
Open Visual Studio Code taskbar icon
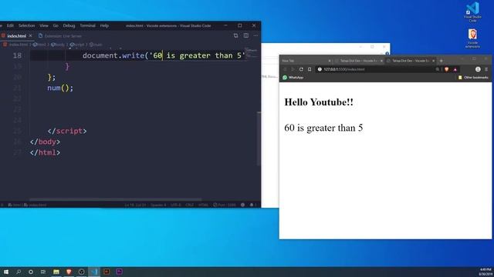[94, 272]
